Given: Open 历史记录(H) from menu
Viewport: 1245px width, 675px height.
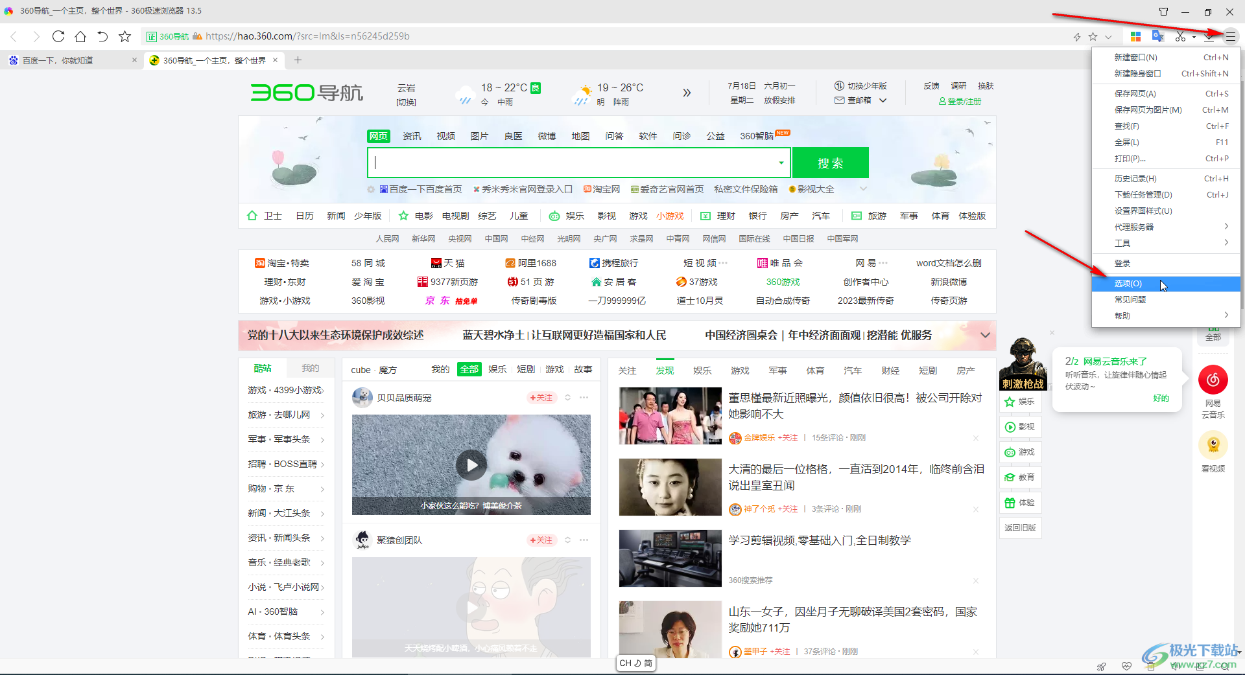Looking at the screenshot, I should [1166, 178].
